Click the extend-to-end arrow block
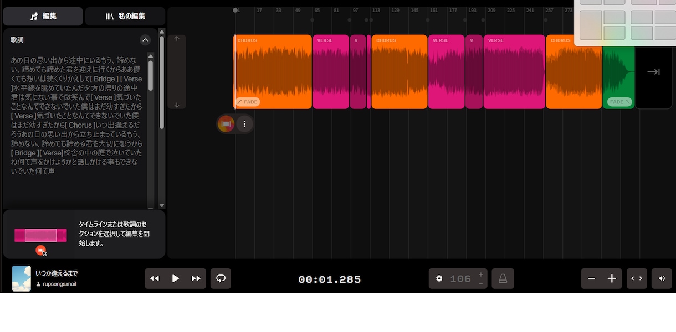This screenshot has height=332, width=676. coord(653,72)
